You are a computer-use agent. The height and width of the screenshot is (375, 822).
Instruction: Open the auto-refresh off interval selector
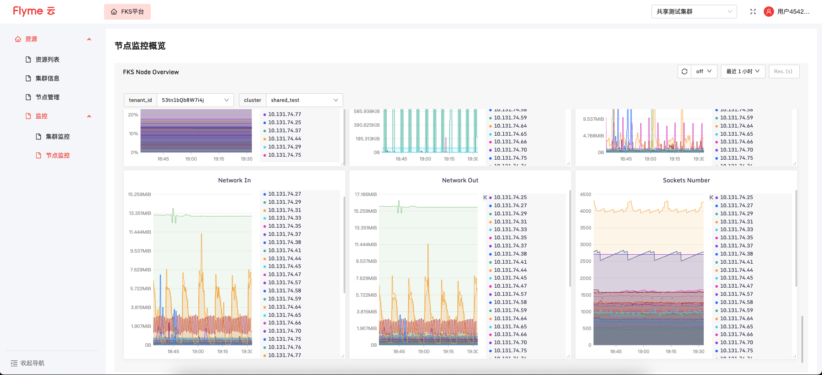click(704, 71)
